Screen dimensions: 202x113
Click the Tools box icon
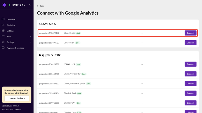pos(3,36)
